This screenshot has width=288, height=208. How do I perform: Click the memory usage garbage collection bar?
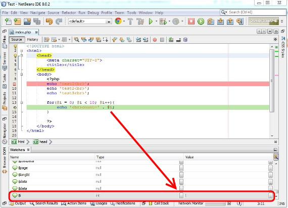pyautogui.click(x=263, y=21)
